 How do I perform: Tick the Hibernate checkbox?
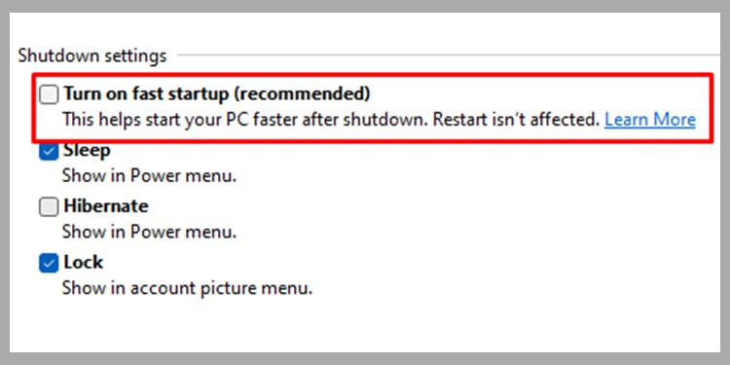49,206
